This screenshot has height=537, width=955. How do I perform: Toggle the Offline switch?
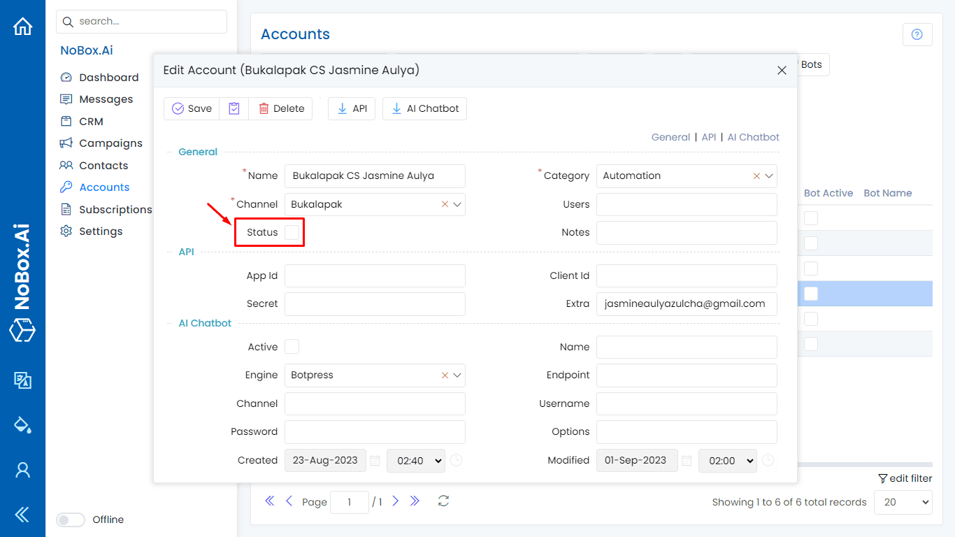coord(70,520)
